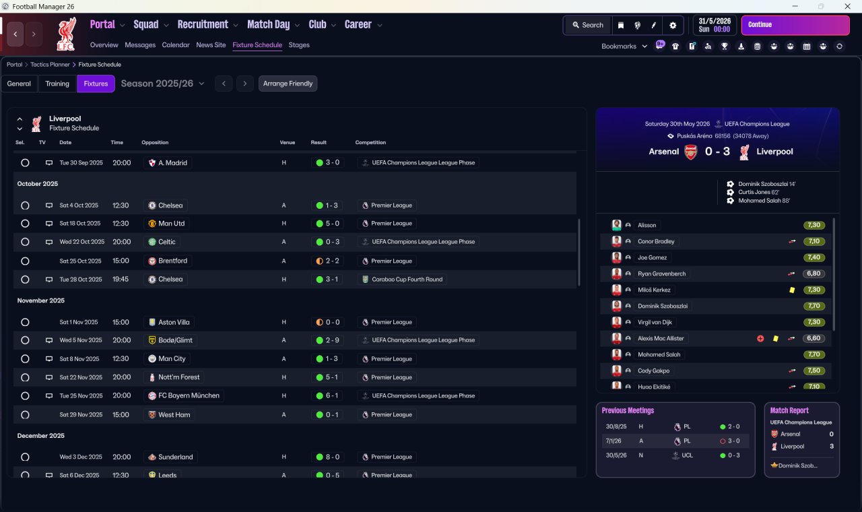
Task: Click the coin stack finances icon
Action: (x=757, y=46)
